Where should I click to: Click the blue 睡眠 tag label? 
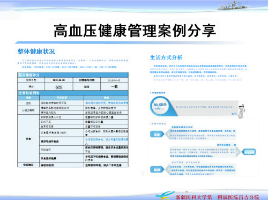157,169
